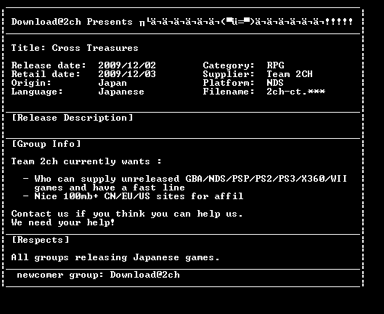Click the We need your help! line

tap(62, 222)
